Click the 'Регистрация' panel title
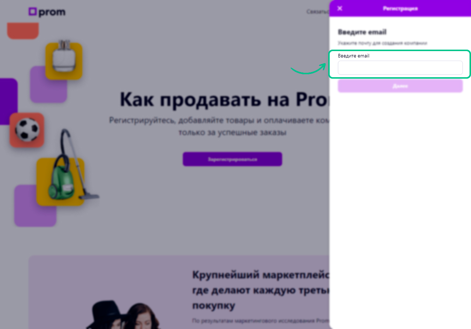This screenshot has height=329, width=471. click(x=400, y=8)
